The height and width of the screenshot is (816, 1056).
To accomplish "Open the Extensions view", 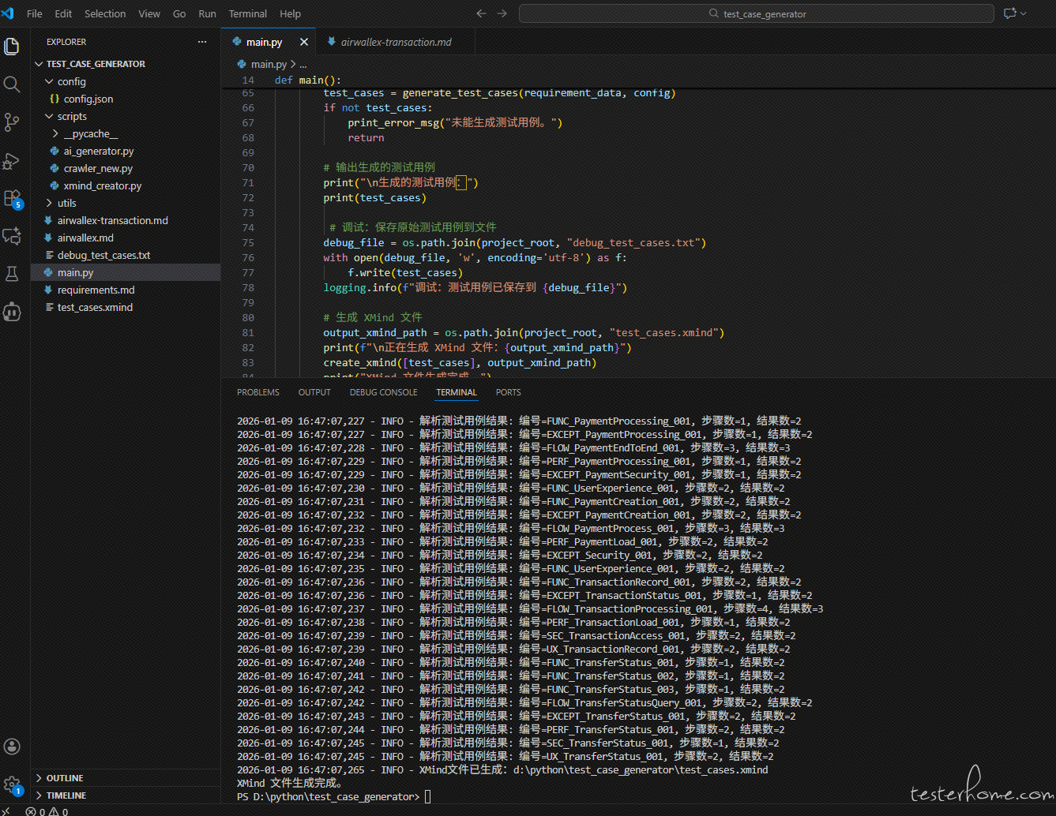I will tap(12, 198).
